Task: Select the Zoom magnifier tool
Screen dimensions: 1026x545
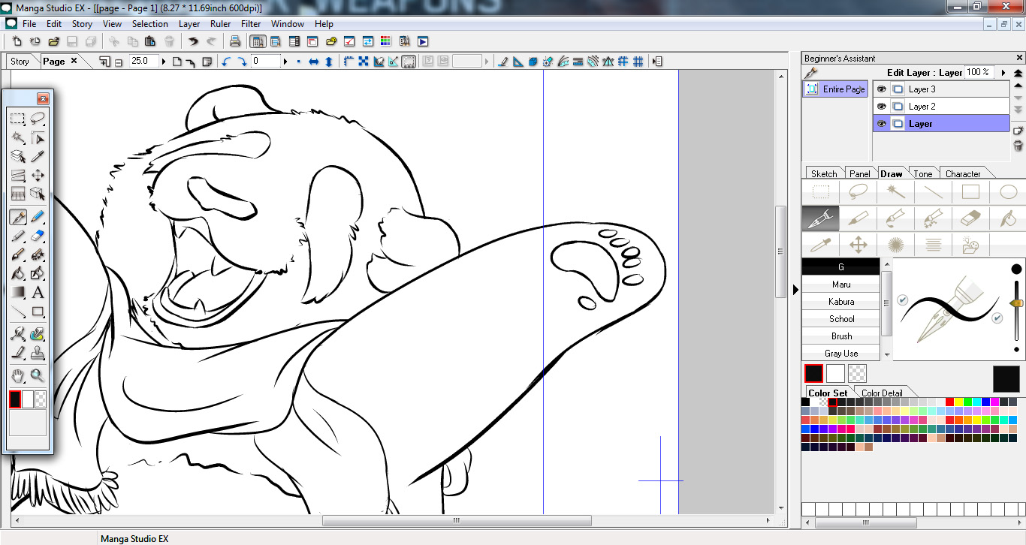Action: pyautogui.click(x=38, y=375)
